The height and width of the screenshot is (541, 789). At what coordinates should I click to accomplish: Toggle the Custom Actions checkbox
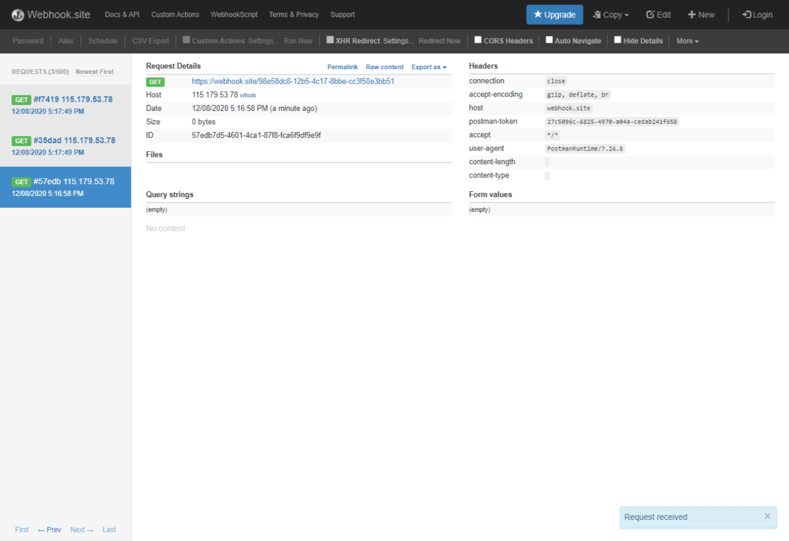click(x=187, y=40)
